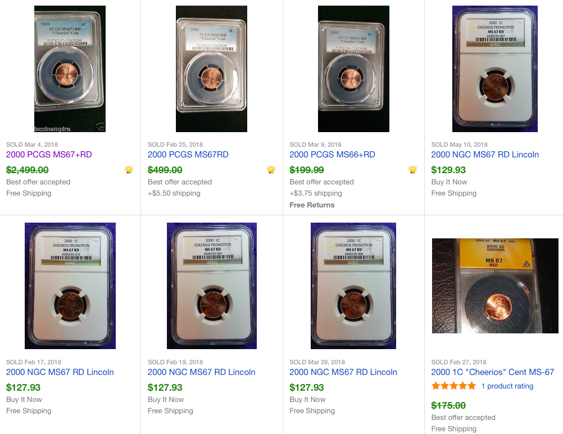Open the "2000 PCGS MS67RD" listing link
Screen dimensions: 563x434
tap(188, 155)
